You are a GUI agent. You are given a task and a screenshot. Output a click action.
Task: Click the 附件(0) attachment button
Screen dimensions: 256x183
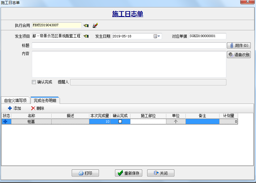point(239,45)
